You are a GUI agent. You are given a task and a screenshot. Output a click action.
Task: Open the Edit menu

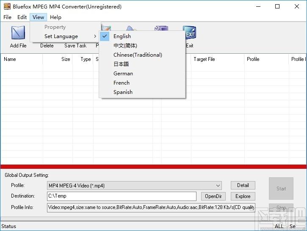[x=22, y=17]
